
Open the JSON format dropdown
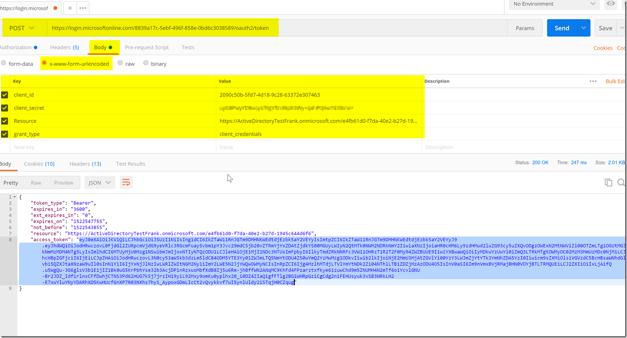pos(100,183)
